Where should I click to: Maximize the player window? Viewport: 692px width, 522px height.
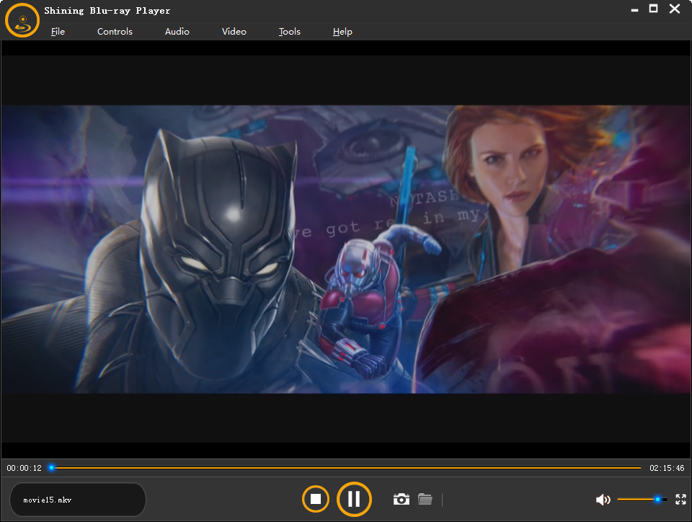click(x=654, y=9)
